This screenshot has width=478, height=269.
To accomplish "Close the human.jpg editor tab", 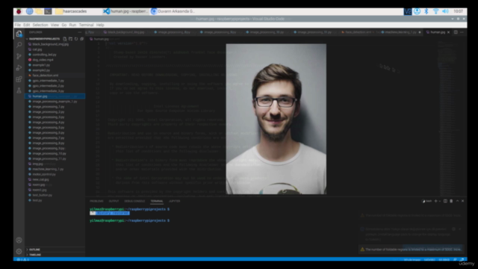I will tap(448, 32).
